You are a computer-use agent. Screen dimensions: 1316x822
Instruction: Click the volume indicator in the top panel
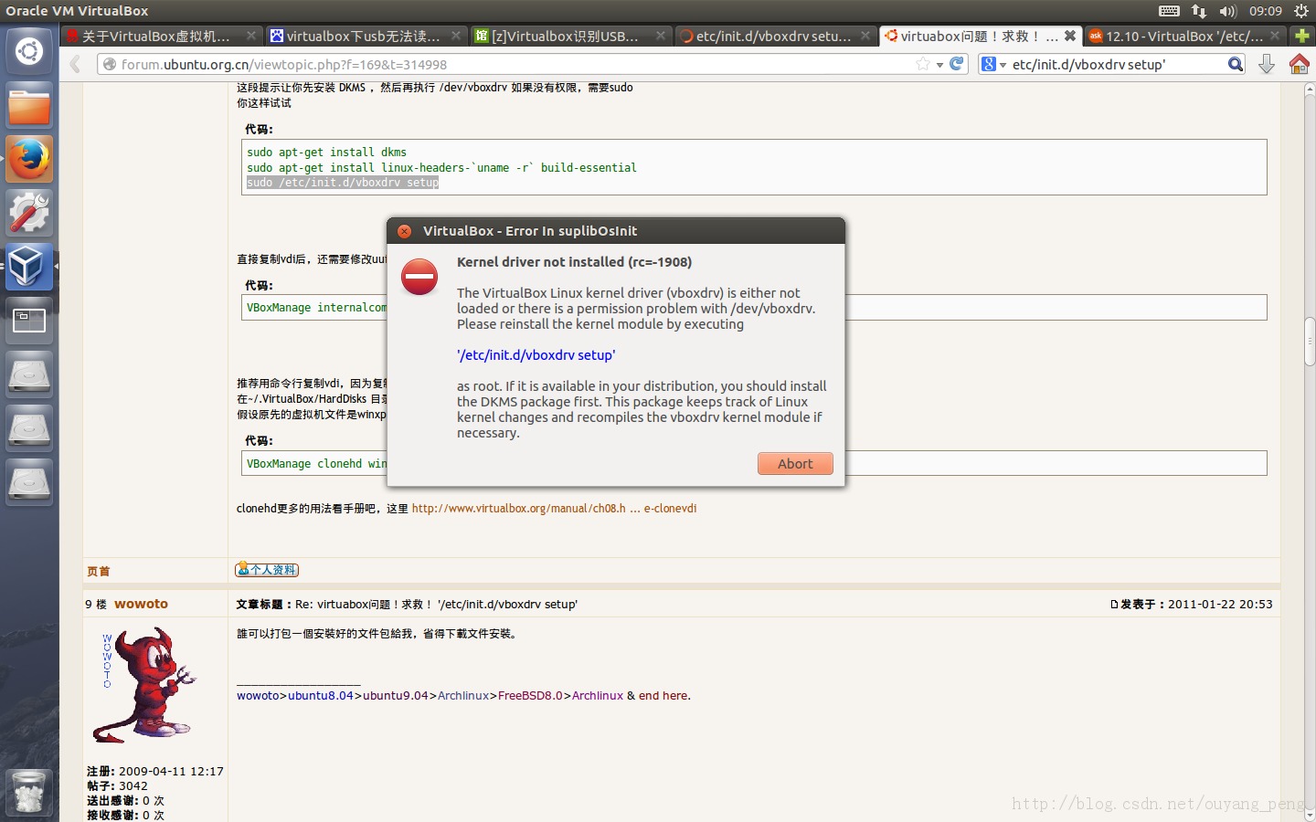1226,11
